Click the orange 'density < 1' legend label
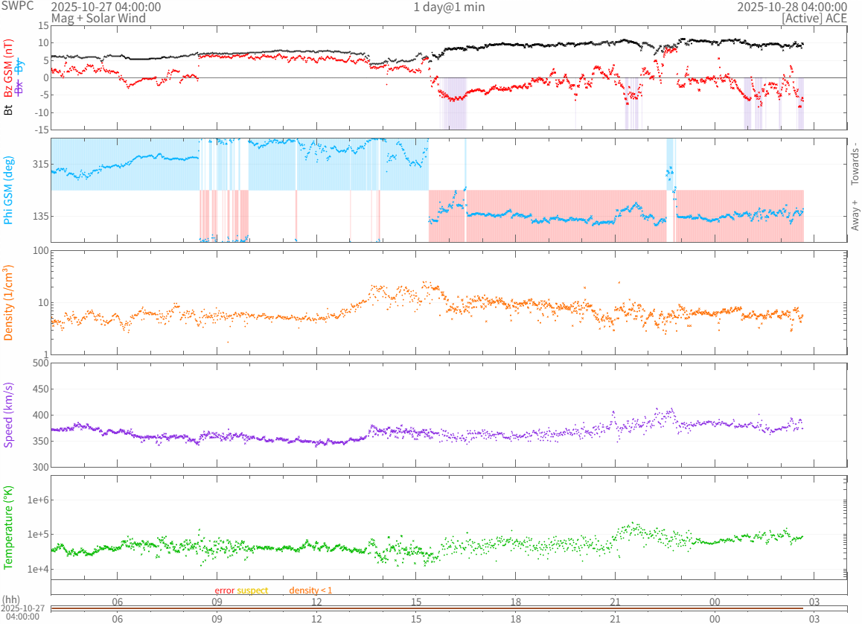Screen dimensions: 862x624 pyautogui.click(x=310, y=590)
